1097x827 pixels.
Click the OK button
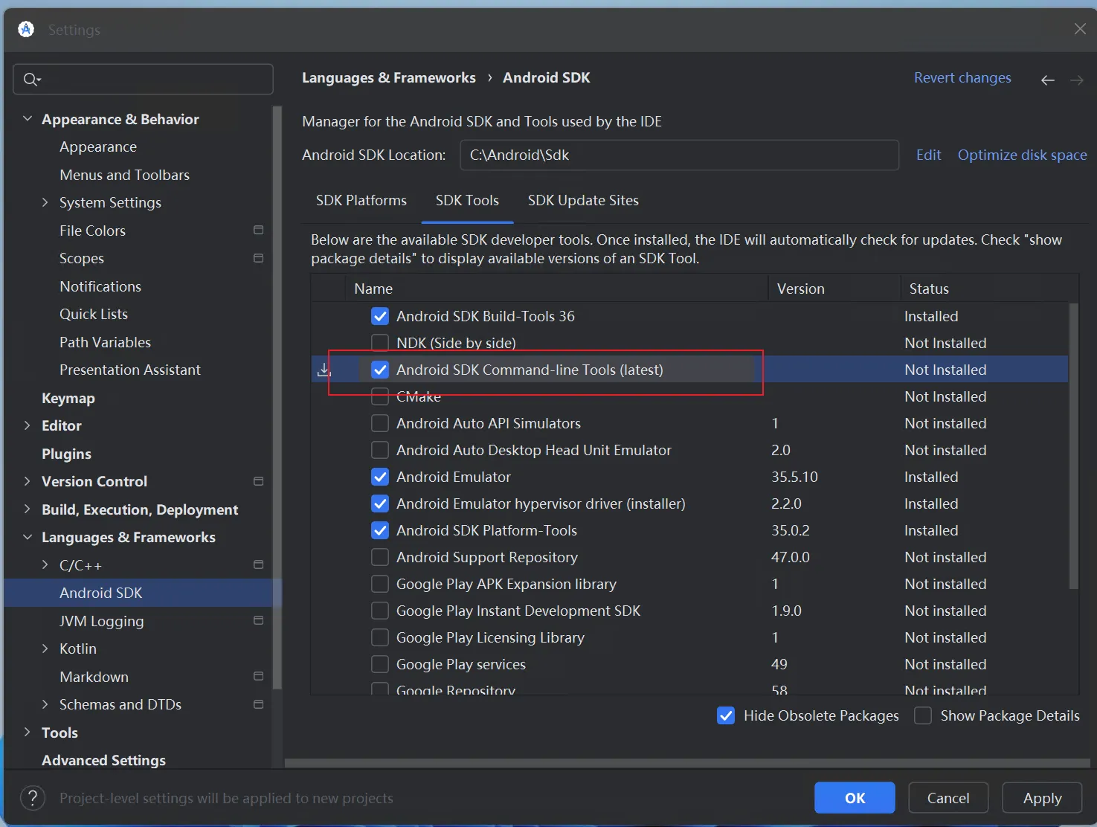click(x=855, y=798)
